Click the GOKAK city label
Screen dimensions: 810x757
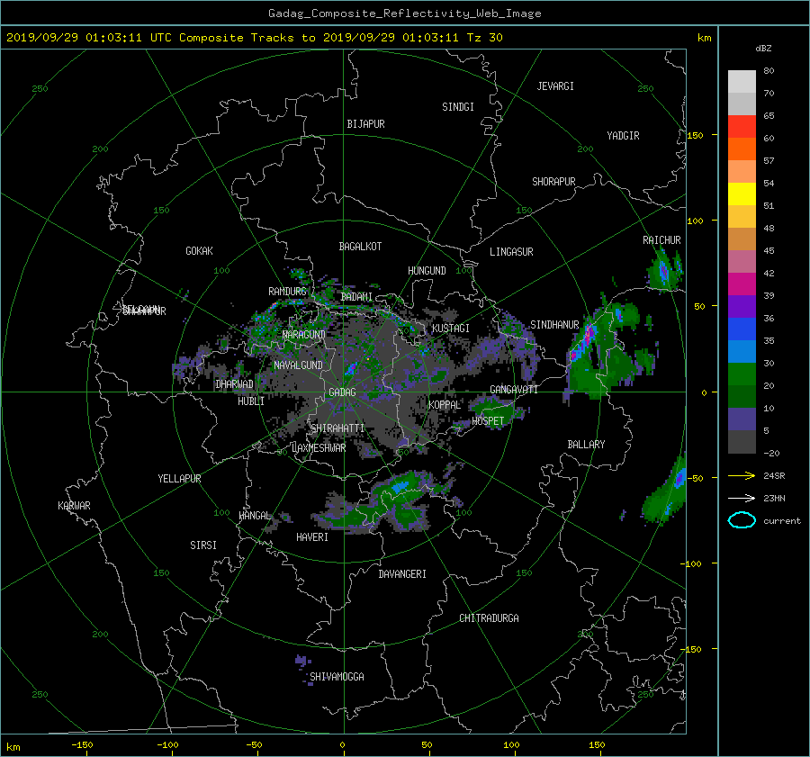(199, 250)
